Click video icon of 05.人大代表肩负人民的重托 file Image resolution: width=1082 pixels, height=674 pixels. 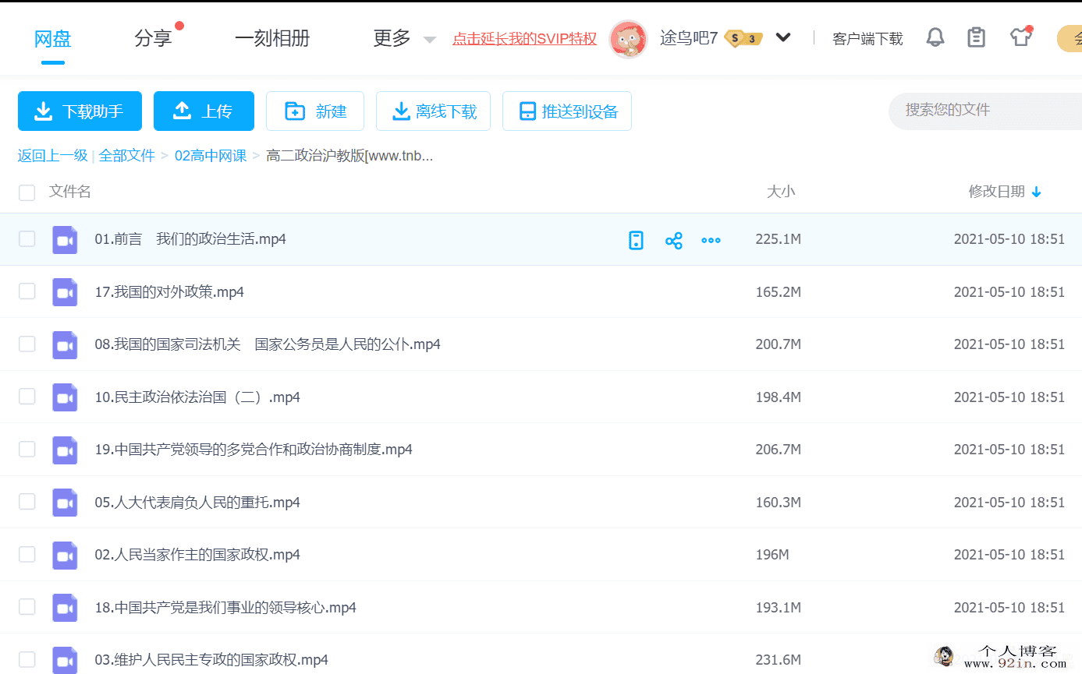pyautogui.click(x=65, y=503)
